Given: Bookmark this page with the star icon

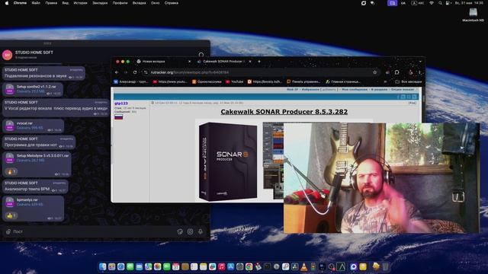Looking at the screenshot, I should [x=374, y=72].
